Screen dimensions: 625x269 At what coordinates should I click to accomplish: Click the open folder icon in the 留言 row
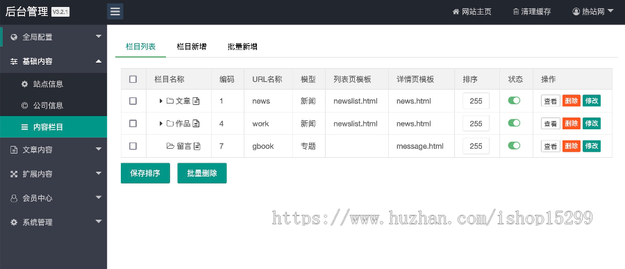171,146
